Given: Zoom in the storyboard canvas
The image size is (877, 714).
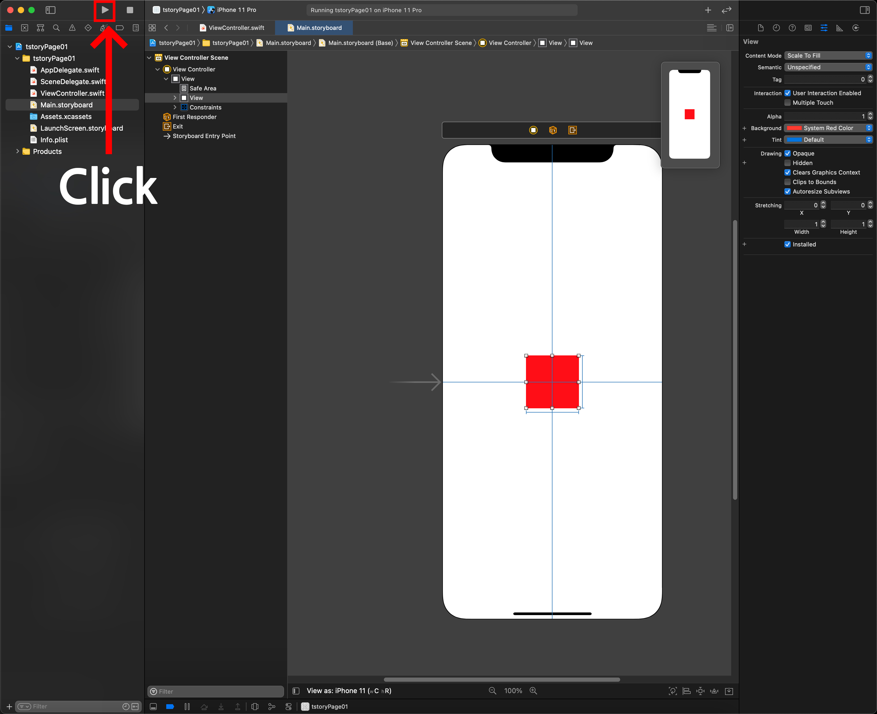Looking at the screenshot, I should (x=533, y=691).
